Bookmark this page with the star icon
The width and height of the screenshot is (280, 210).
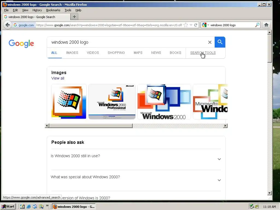(186, 25)
